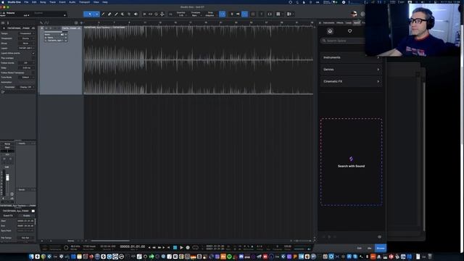Switch to the Loops browser tab
464x261 pixels.
click(x=349, y=22)
